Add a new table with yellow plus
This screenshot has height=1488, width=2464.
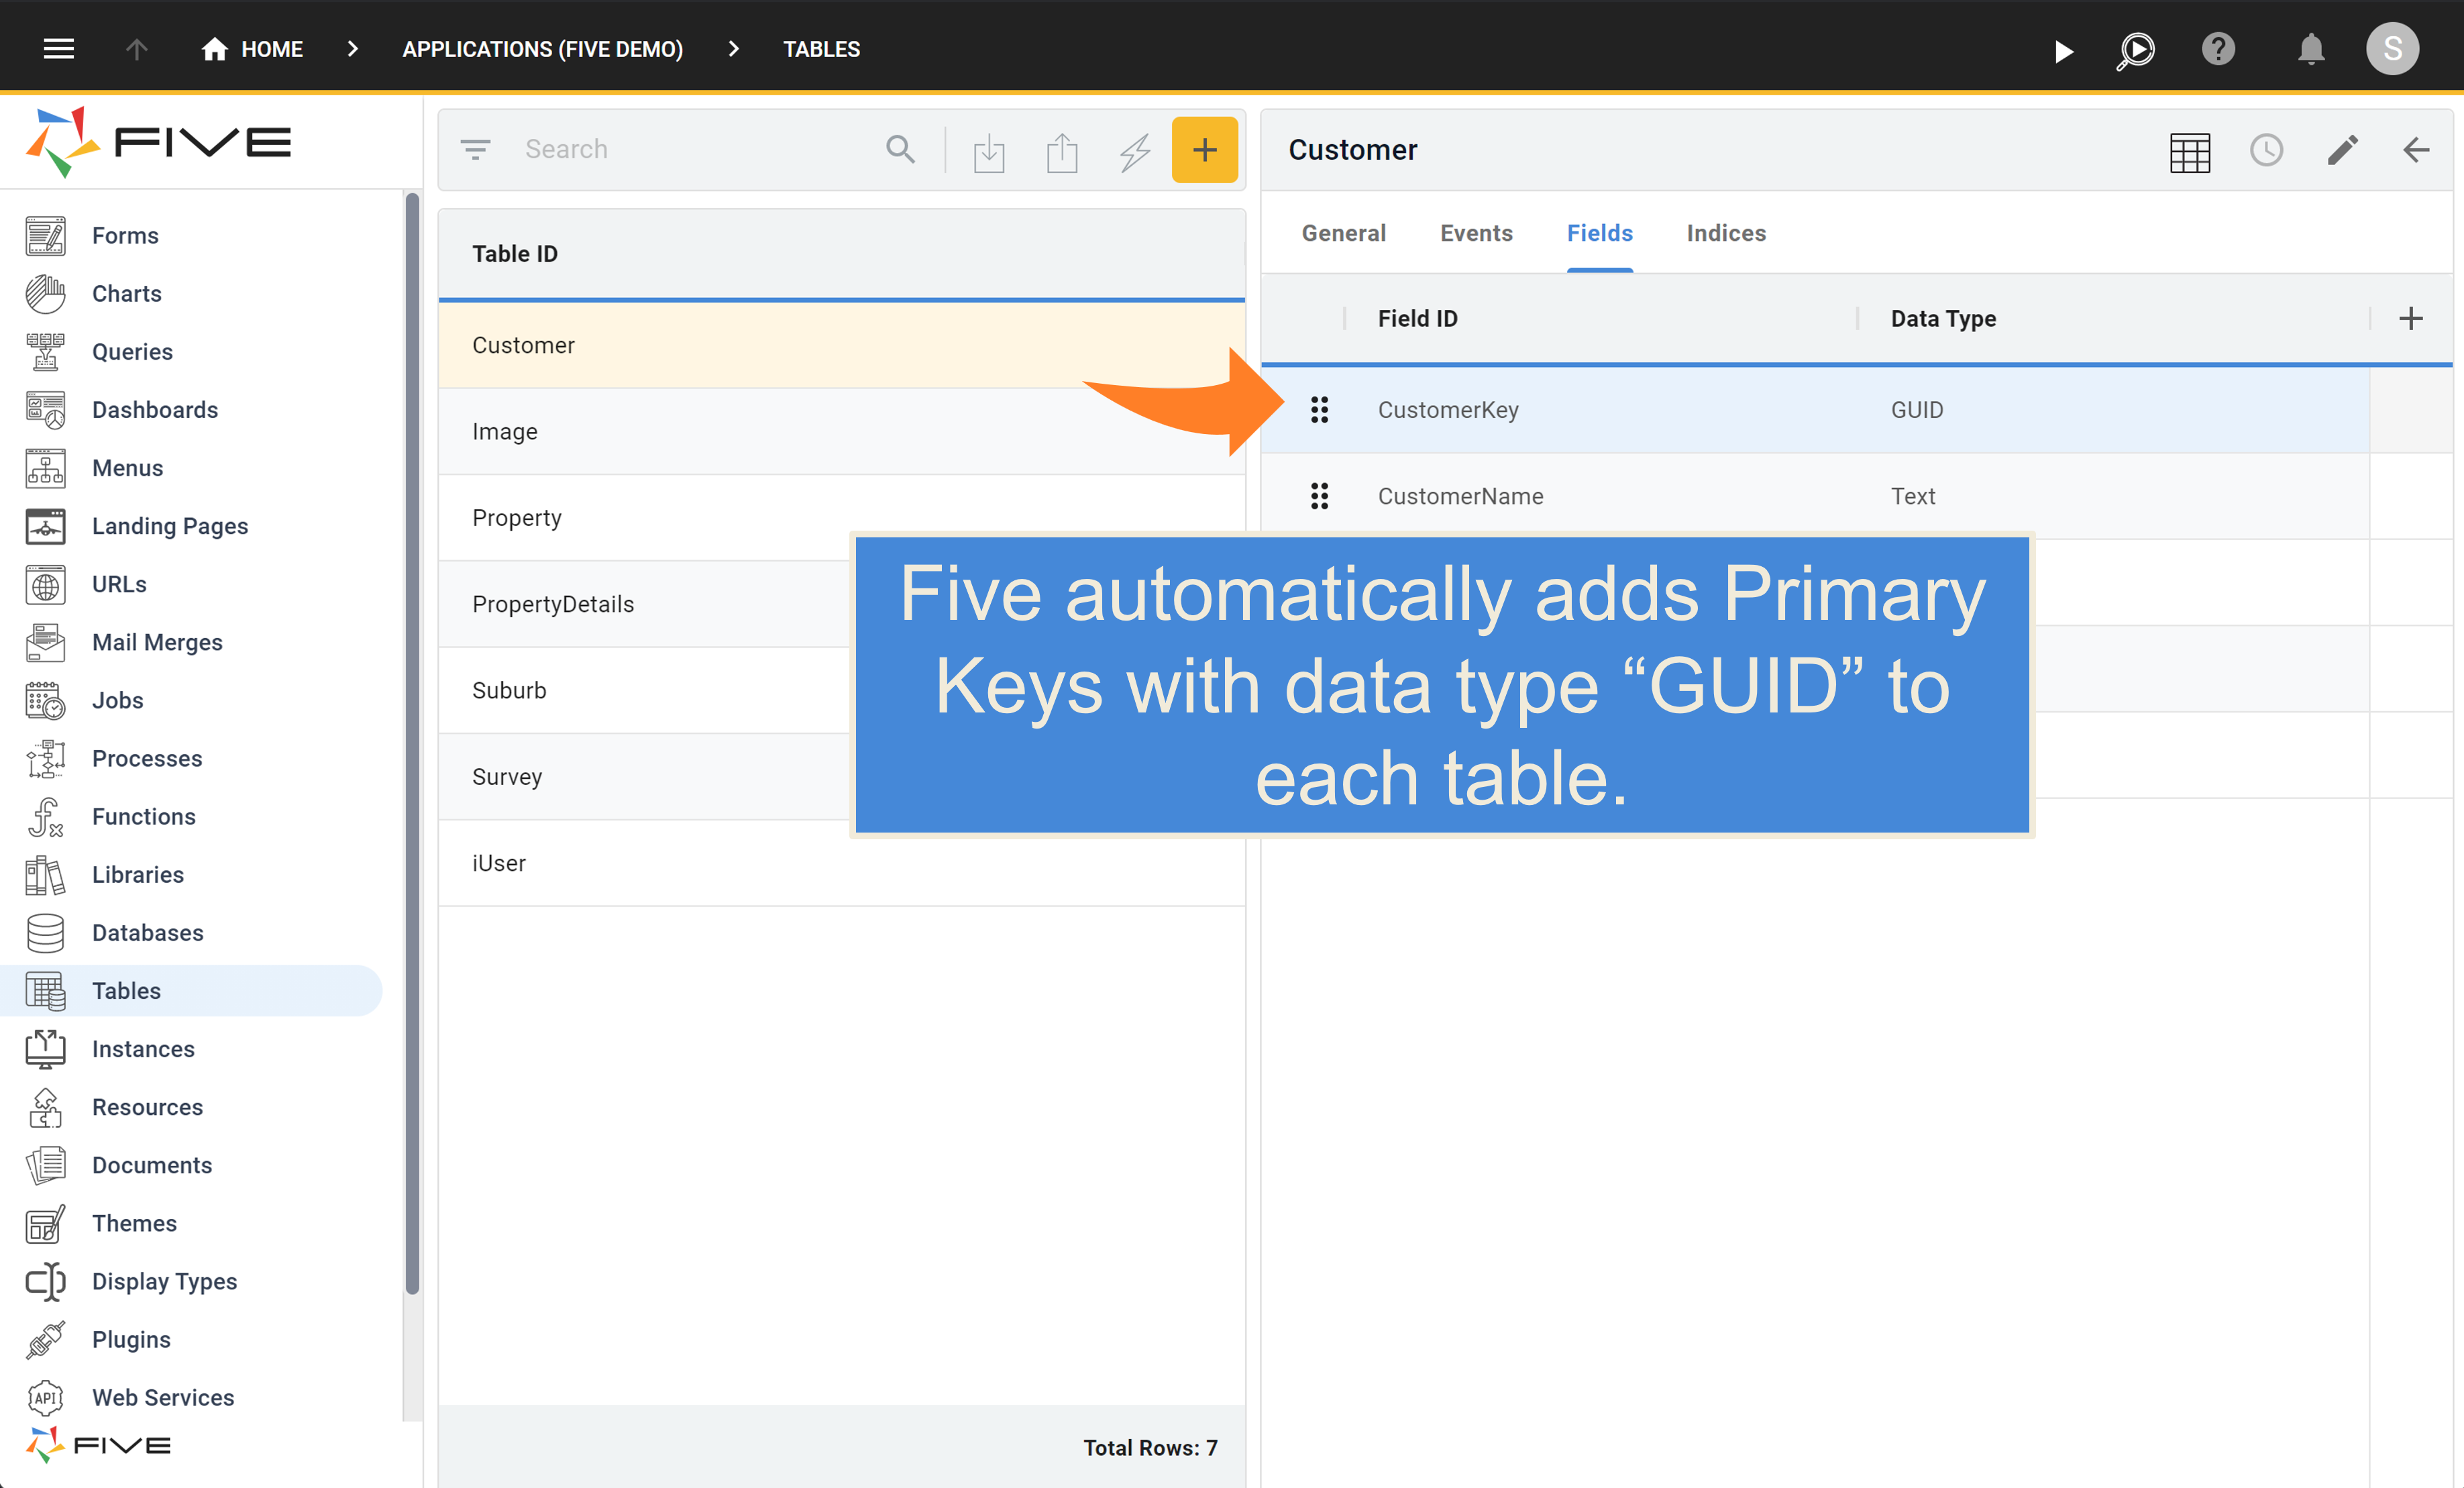coord(1205,149)
